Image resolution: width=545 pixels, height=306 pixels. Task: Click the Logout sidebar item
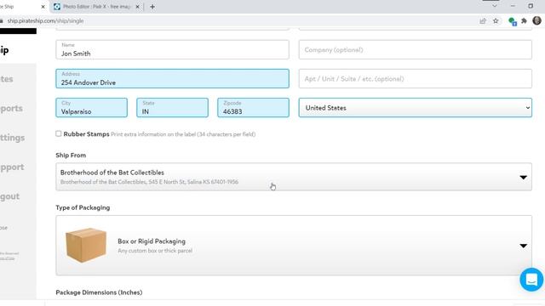click(9, 196)
